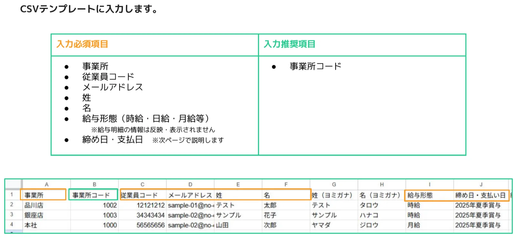The height and width of the screenshot is (238, 517).
Task: Select column G header in the spreadsheet
Action: (x=334, y=184)
